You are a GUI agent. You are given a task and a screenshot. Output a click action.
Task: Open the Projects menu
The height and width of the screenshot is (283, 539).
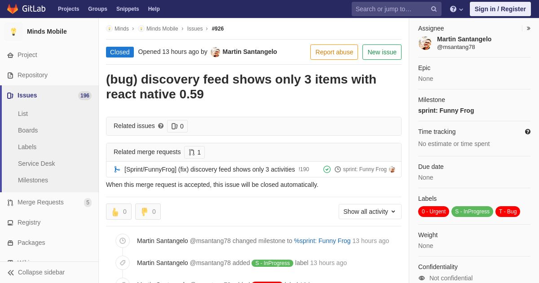click(x=68, y=9)
